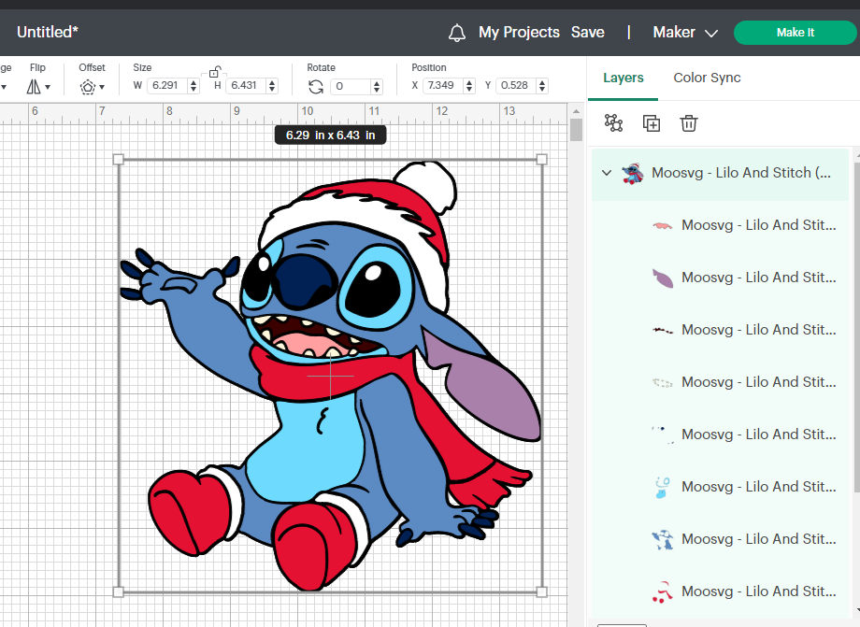Viewport: 860px width, 627px height.
Task: Toggle the size proportions lock icon
Action: tap(214, 72)
